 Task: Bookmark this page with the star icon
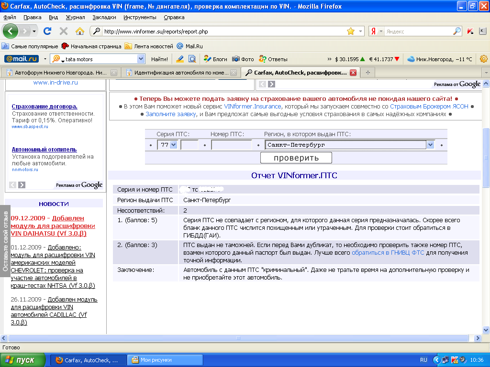point(351,31)
